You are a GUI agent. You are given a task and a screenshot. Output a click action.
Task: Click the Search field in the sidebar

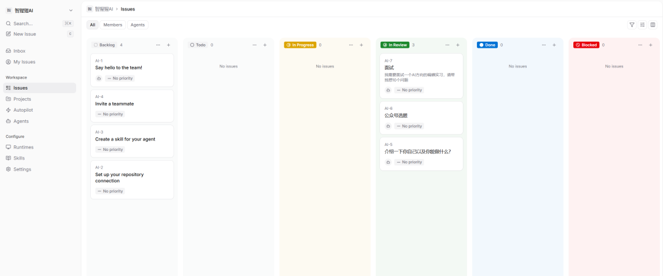pos(31,23)
